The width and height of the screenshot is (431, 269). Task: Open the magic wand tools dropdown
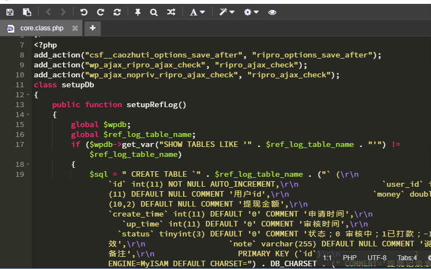click(227, 12)
